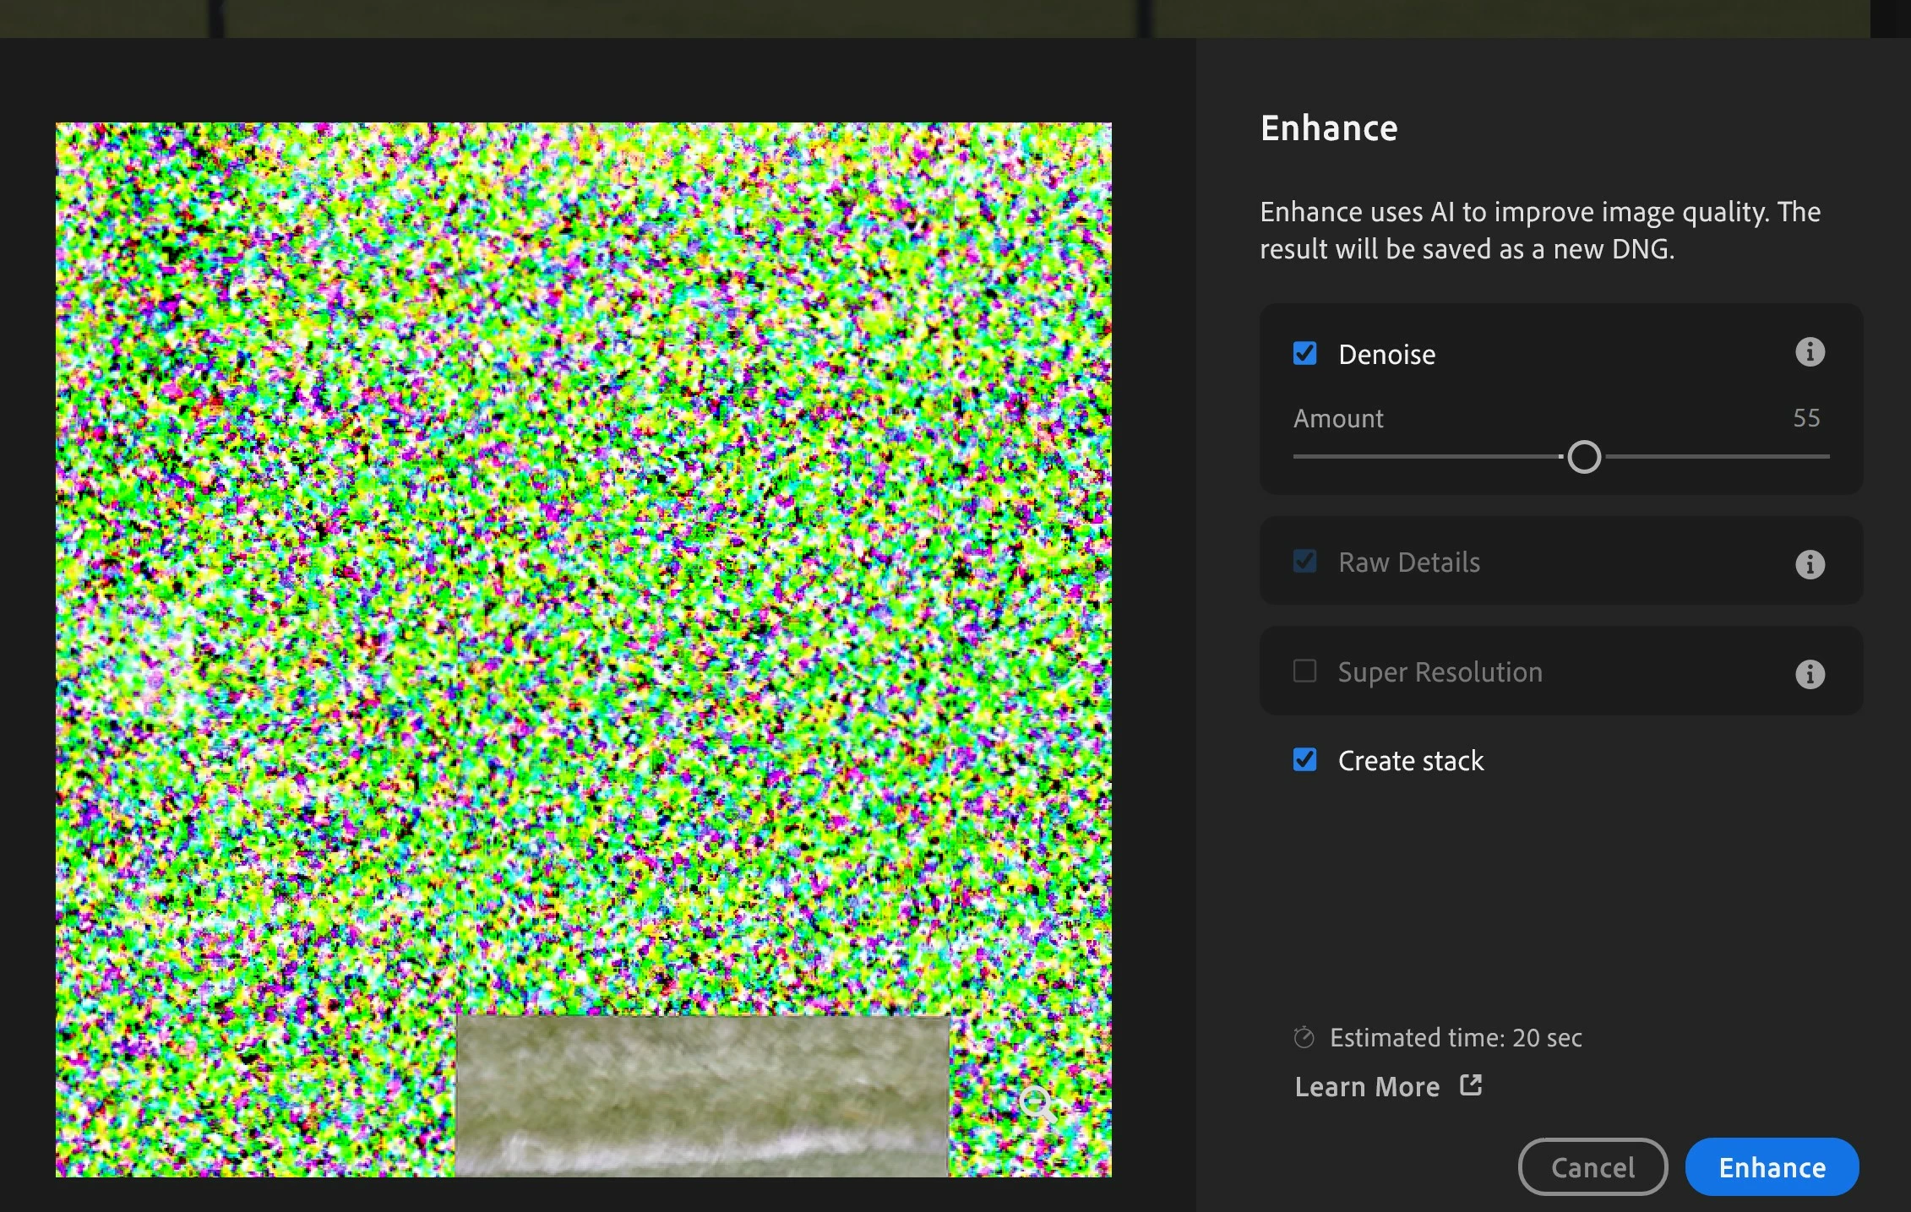This screenshot has height=1212, width=1911.
Task: Toggle the Raw Details checkbox
Action: (1304, 562)
